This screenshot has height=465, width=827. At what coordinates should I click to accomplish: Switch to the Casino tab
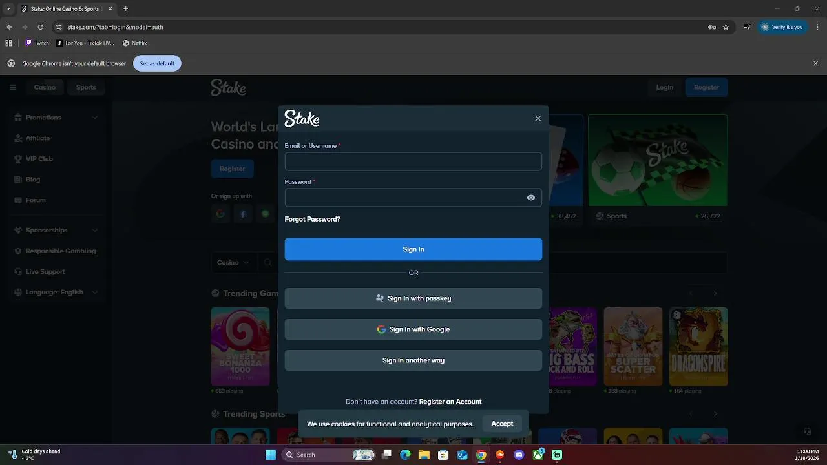coord(45,87)
